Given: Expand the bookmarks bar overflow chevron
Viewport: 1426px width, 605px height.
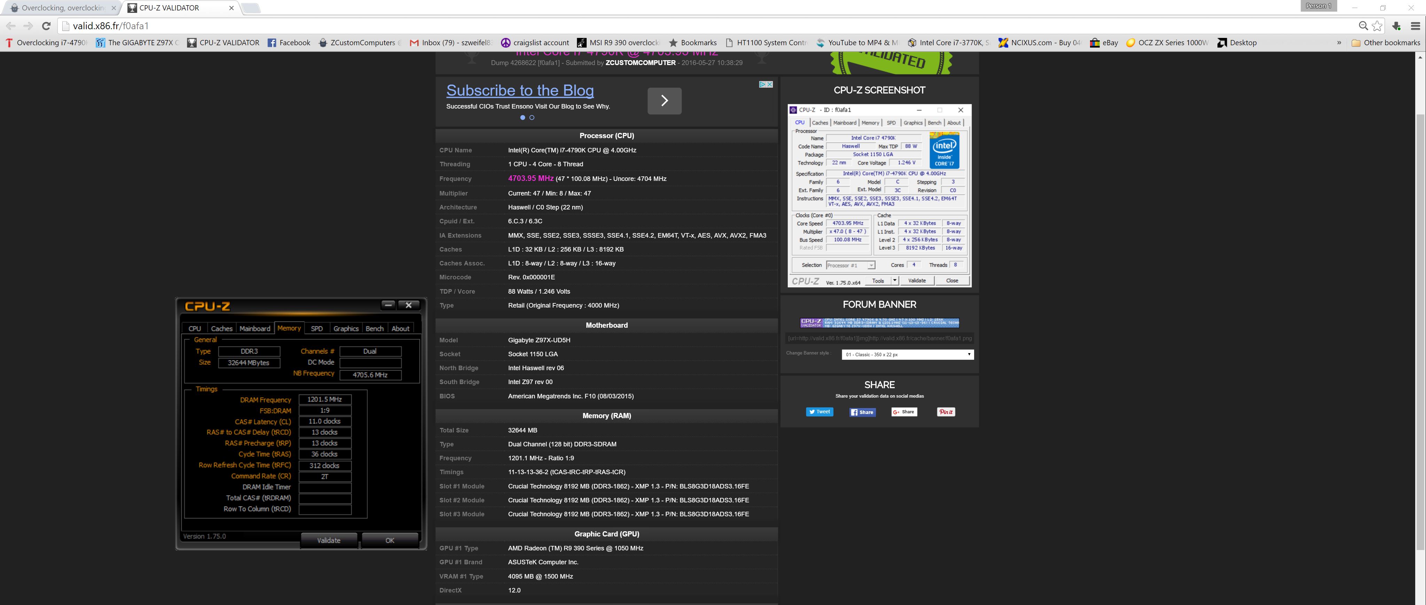Looking at the screenshot, I should 1339,42.
